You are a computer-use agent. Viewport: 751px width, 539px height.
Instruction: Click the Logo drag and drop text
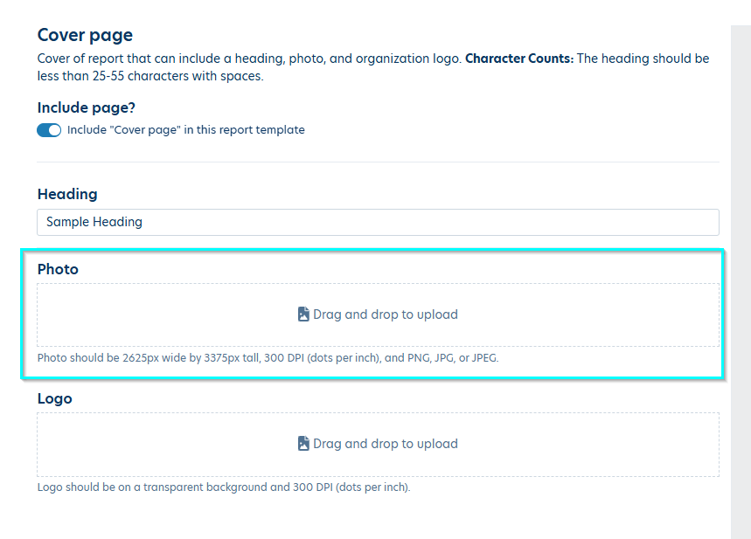386,444
